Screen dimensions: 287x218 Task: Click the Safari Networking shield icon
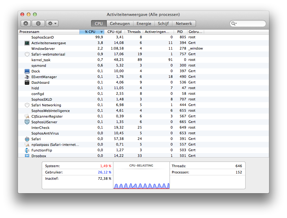tap(27, 105)
